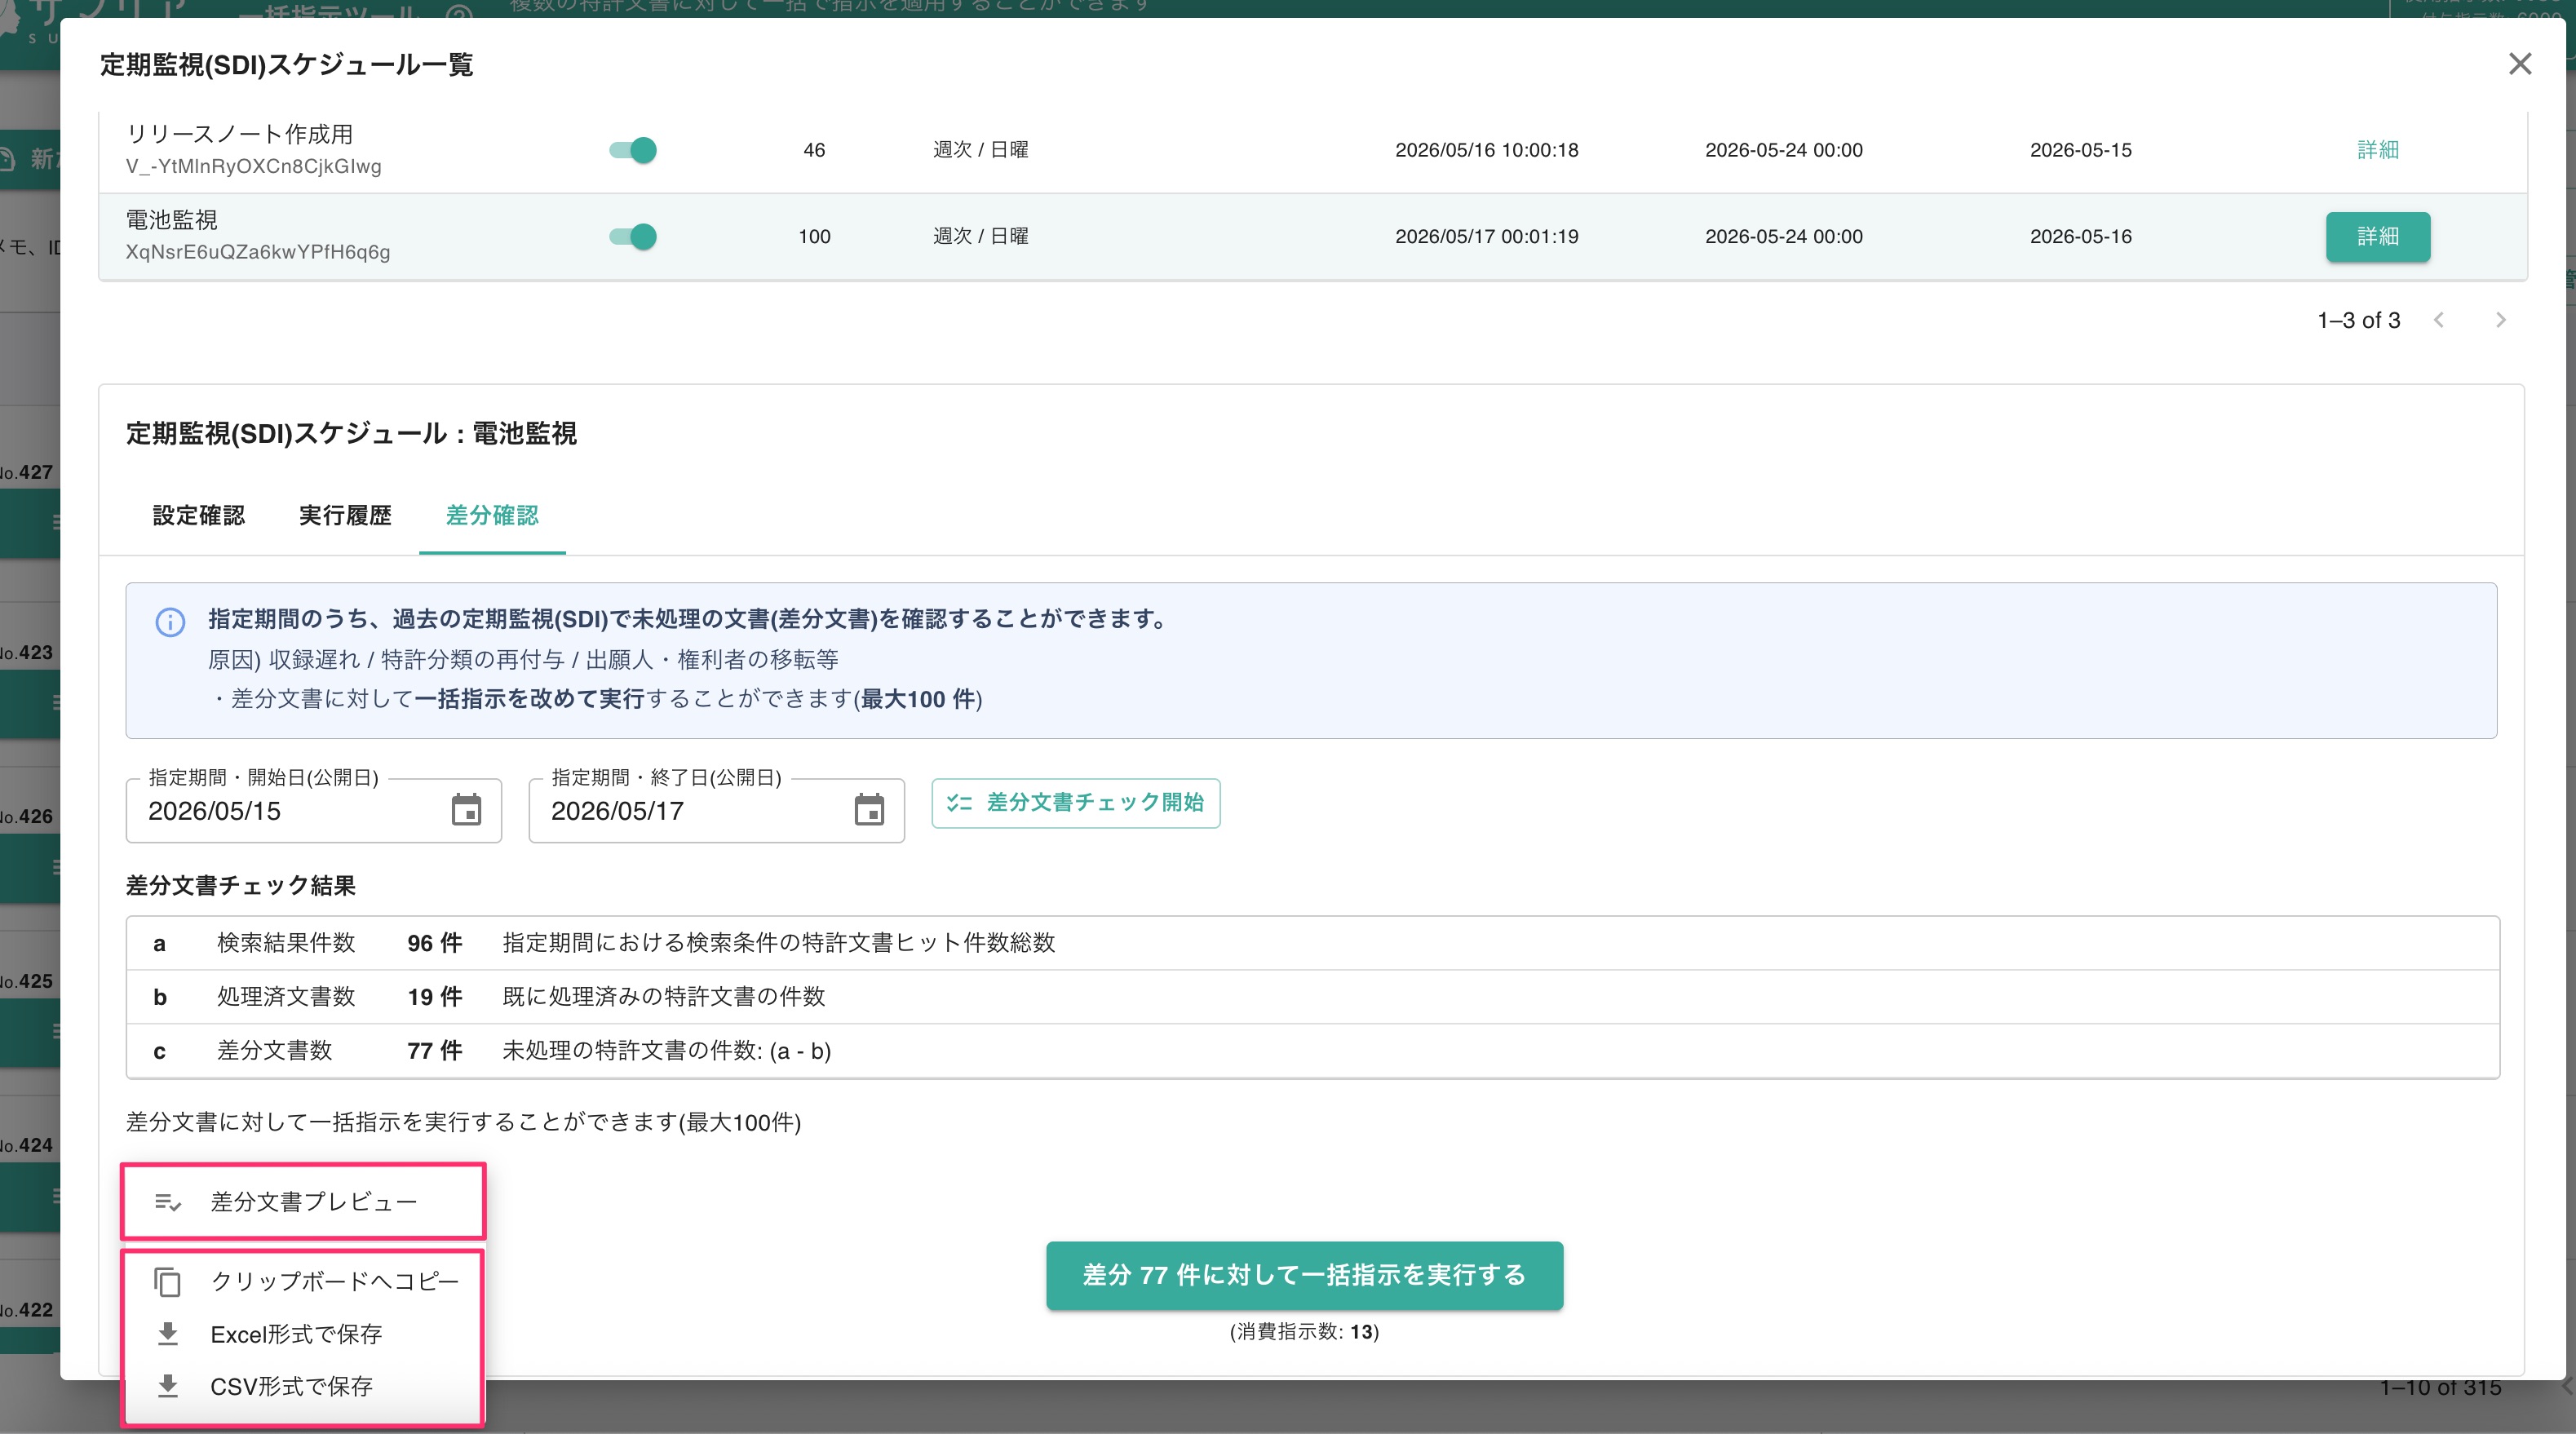Click last run time 2026/05/16 10:00:18
2576x1434 pixels.
pyautogui.click(x=1486, y=150)
